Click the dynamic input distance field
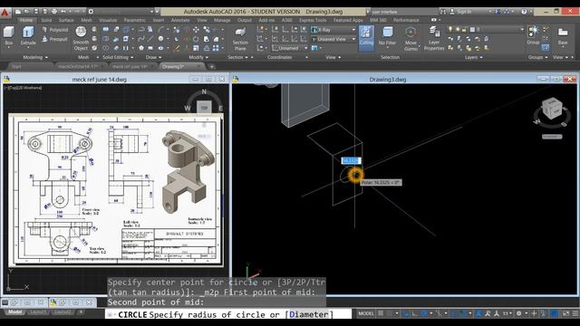This screenshot has width=580, height=326. (x=351, y=160)
